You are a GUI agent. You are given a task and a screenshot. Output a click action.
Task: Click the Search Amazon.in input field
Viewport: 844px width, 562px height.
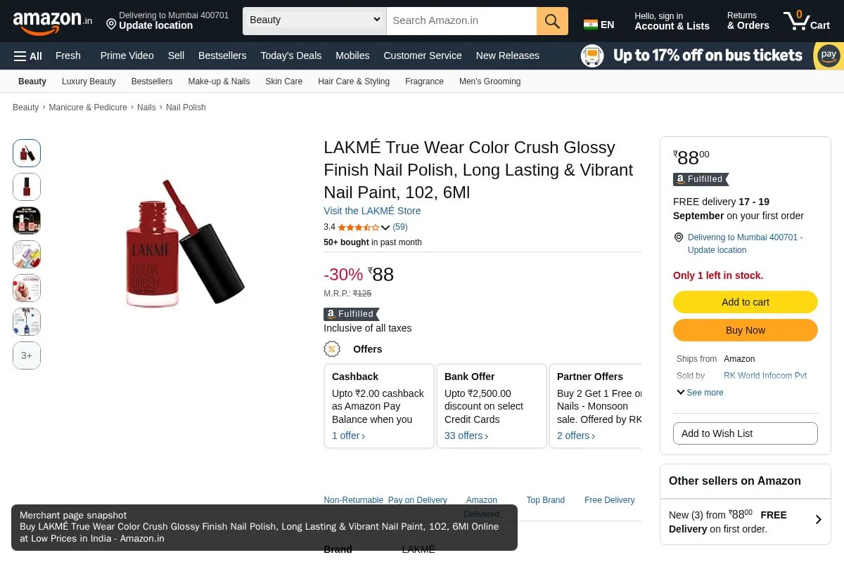tap(461, 21)
